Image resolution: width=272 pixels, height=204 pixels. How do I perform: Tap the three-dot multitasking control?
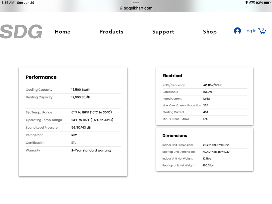136,3
